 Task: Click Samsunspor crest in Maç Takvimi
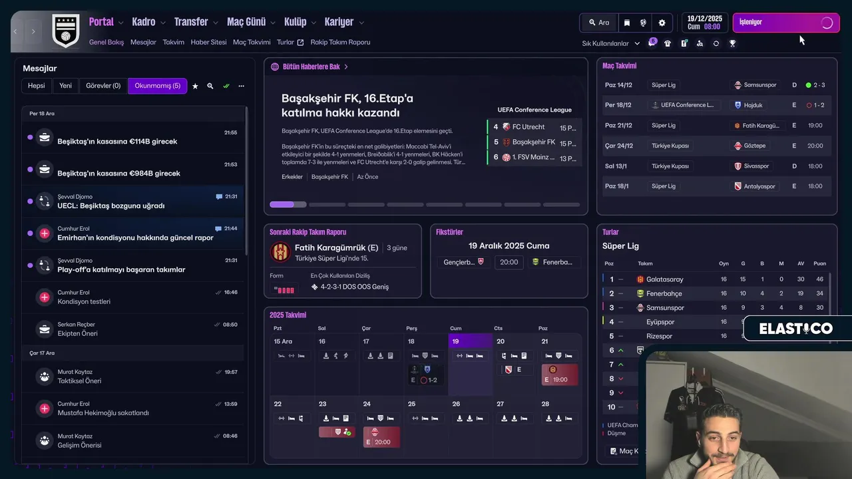(x=738, y=85)
